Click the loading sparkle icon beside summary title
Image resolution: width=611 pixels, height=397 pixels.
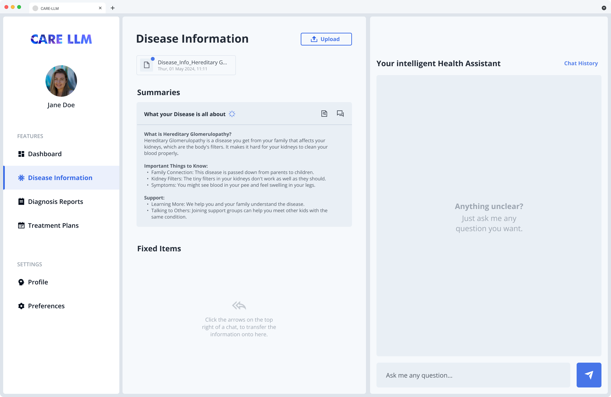coord(232,114)
